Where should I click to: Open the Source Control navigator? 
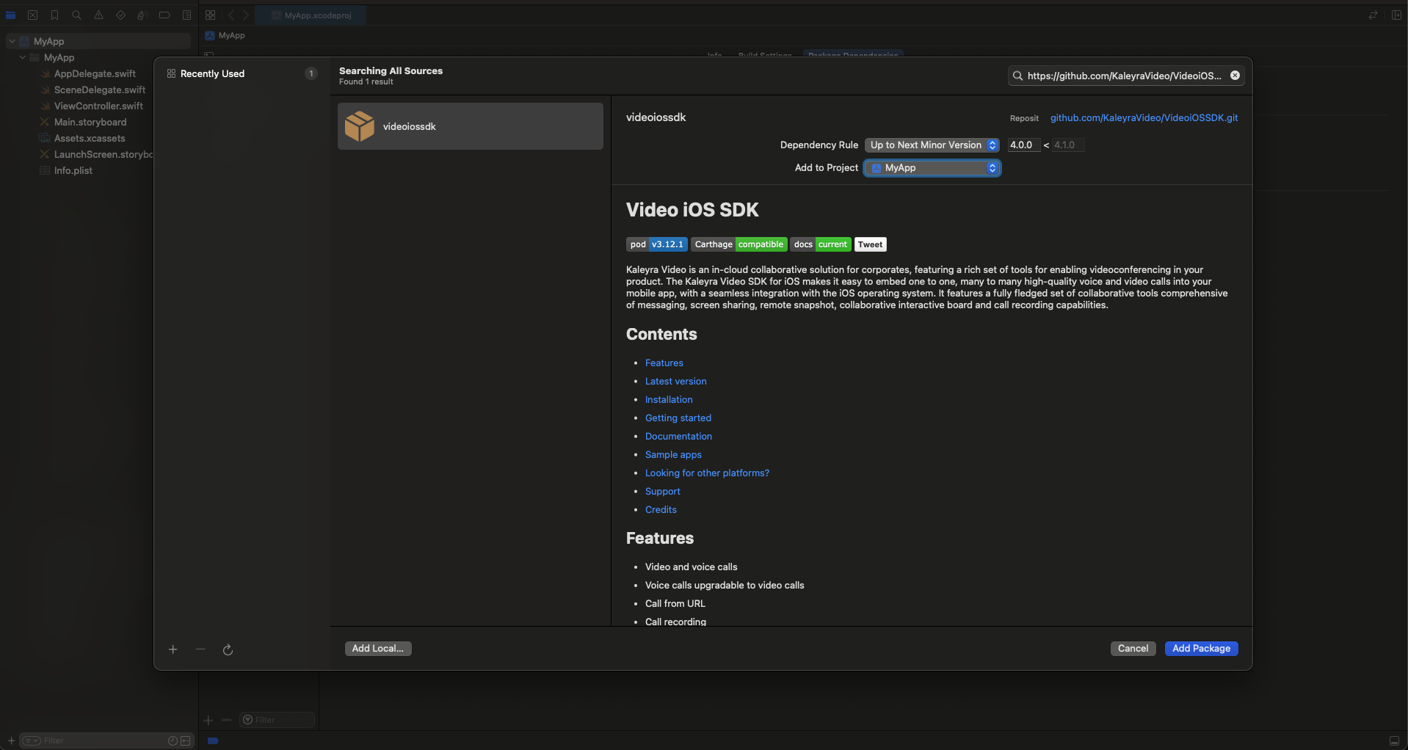pyautogui.click(x=33, y=15)
